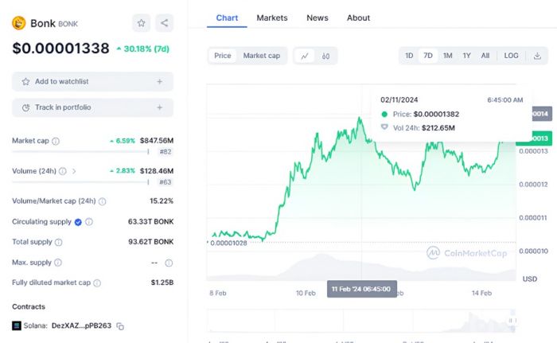Select All time range
557x343 pixels.
[x=485, y=56]
